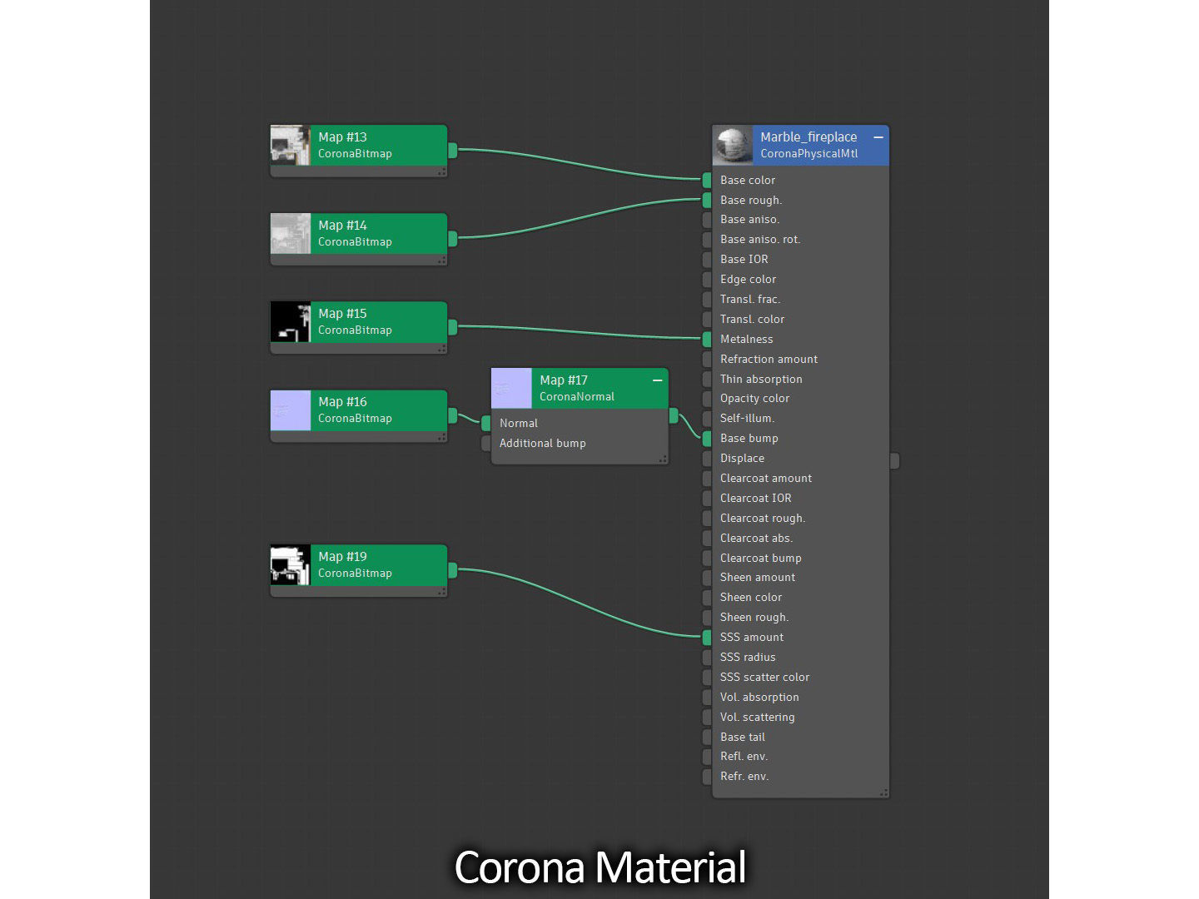Click the Additional bump input socket
The height and width of the screenshot is (899, 1199).
pyautogui.click(x=486, y=444)
